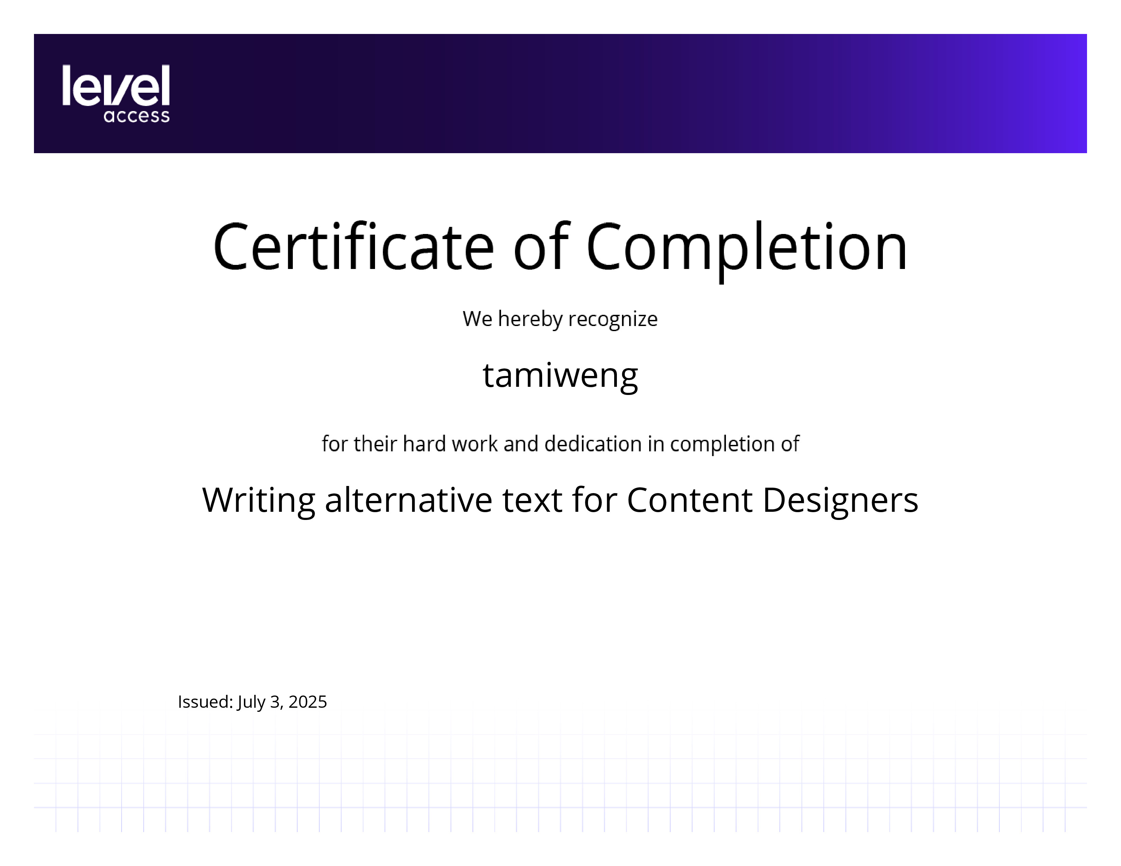Click the word "access" under the logo

pyautogui.click(x=137, y=116)
